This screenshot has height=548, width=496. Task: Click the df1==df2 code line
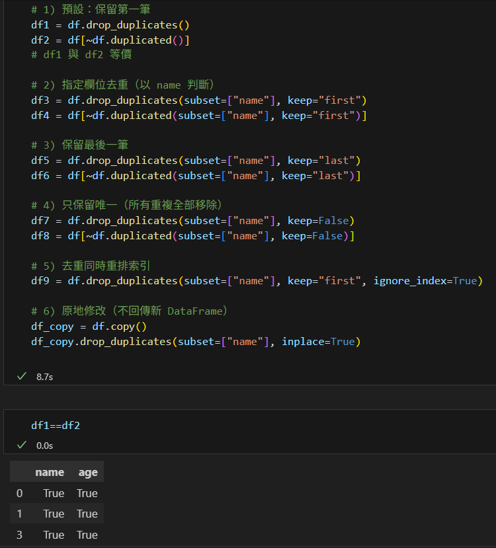point(56,425)
